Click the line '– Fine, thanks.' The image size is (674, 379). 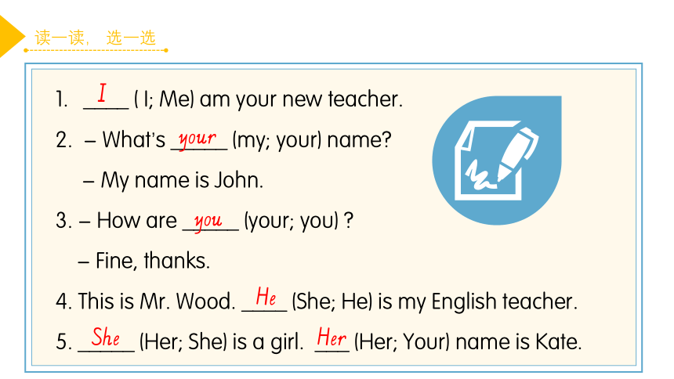tap(144, 261)
